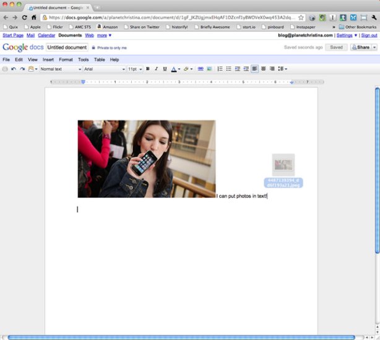Toggle bold formatting in toolbar
This screenshot has width=380, height=340.
[x=148, y=69]
